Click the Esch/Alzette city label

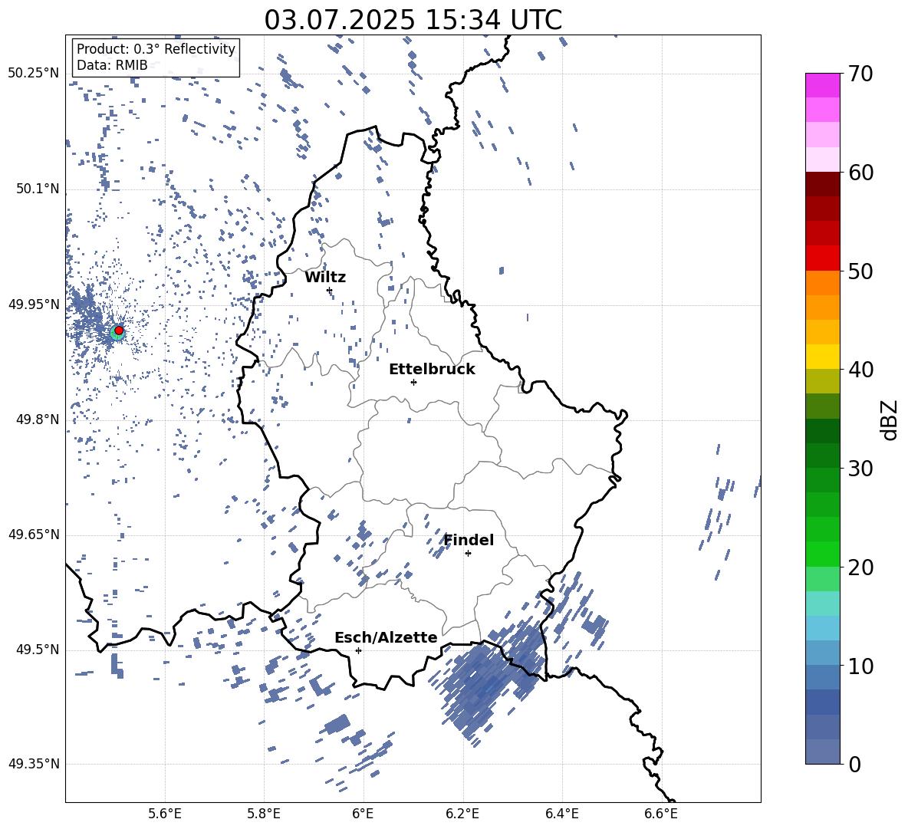[x=386, y=637]
